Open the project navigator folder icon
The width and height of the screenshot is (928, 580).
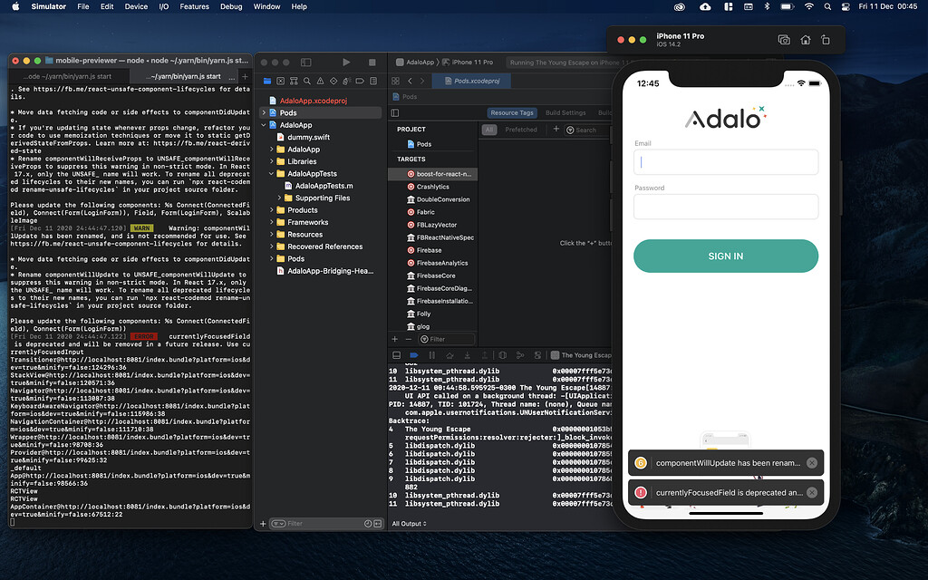(x=267, y=81)
